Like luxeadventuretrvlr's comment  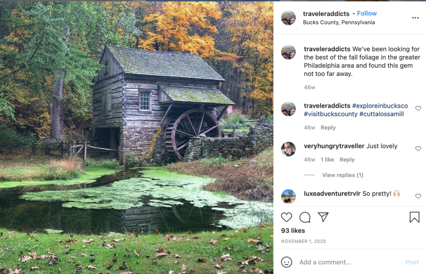(418, 196)
